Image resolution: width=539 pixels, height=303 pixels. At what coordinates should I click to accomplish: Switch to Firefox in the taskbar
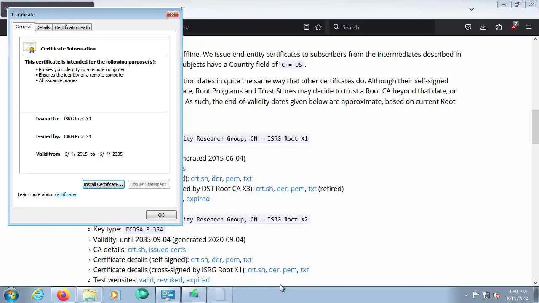coord(64,295)
